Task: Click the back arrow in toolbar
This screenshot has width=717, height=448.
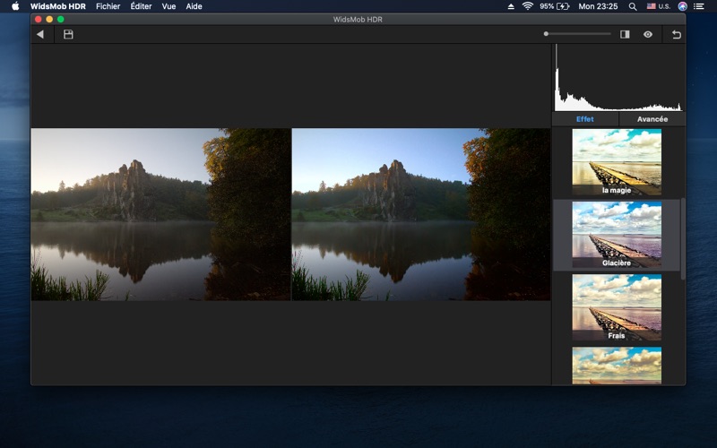Action: pyautogui.click(x=40, y=34)
